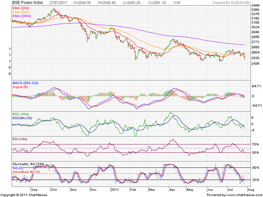Click the BSE Power Index title
The width and height of the screenshot is (263, 197).
[x=28, y=3]
